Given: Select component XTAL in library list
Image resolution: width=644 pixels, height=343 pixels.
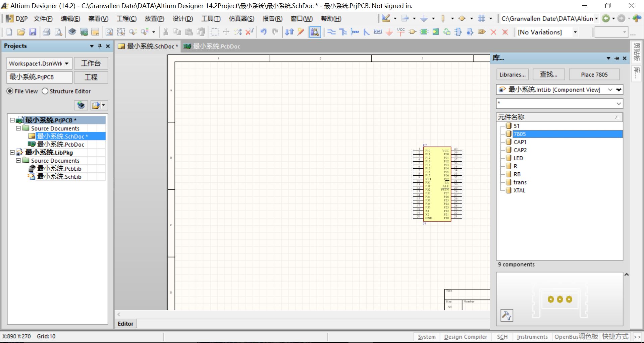Looking at the screenshot, I should pyautogui.click(x=519, y=190).
